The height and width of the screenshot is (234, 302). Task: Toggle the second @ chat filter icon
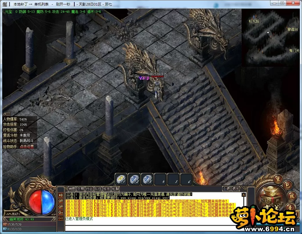point(61,206)
